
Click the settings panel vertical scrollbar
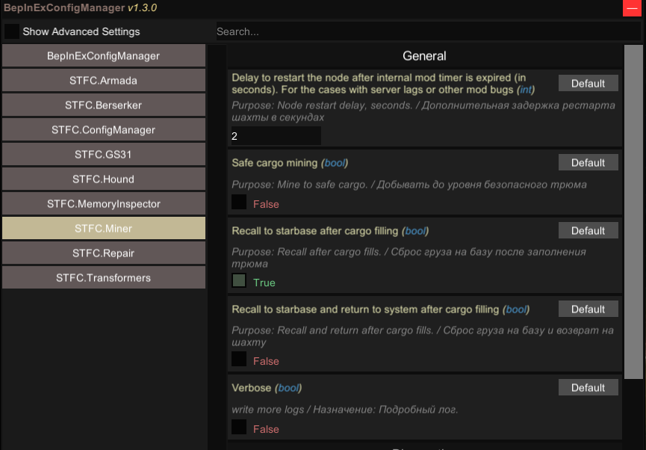(633, 212)
